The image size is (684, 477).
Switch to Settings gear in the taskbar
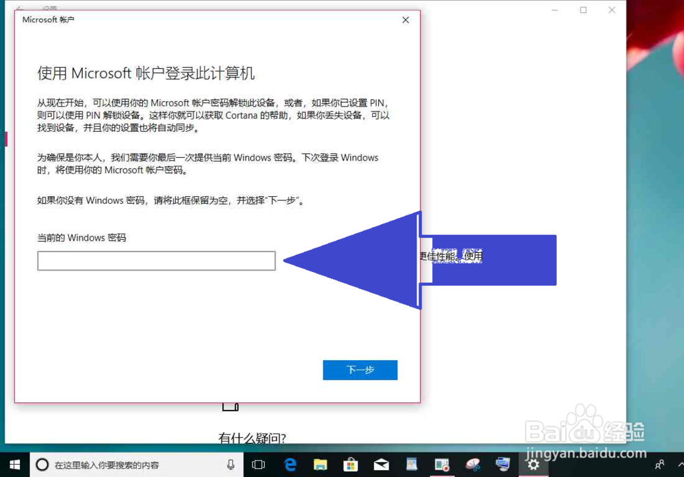click(x=533, y=465)
